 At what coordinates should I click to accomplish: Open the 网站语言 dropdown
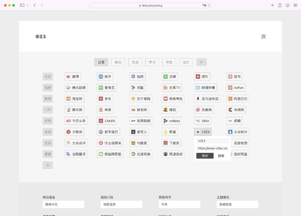pos(63,204)
